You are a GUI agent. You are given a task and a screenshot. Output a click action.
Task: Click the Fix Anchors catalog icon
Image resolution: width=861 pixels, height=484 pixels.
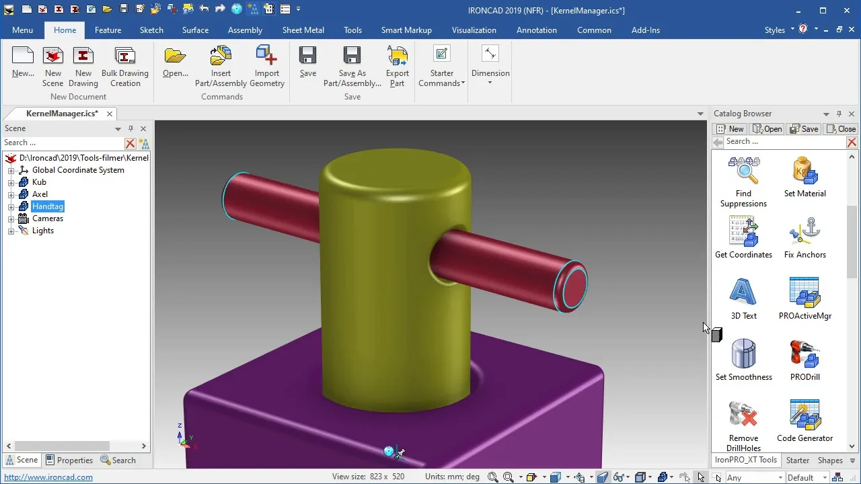[x=805, y=233]
